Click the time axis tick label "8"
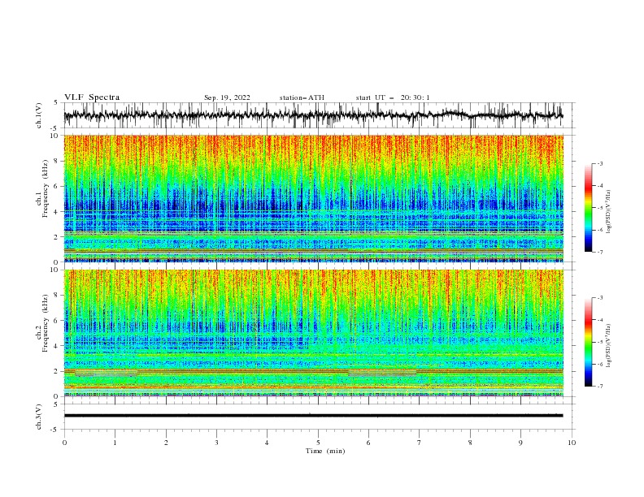This screenshot has width=644, height=497. pos(470,443)
